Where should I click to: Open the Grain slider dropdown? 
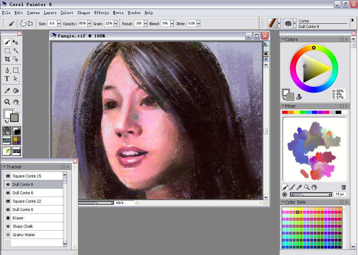tap(115, 23)
